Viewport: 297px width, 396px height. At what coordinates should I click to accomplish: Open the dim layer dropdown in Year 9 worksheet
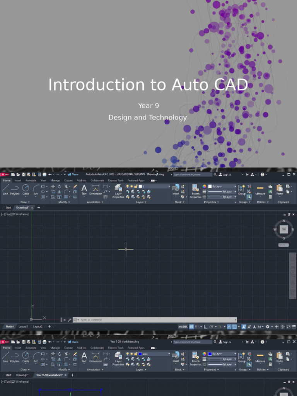(148, 354)
